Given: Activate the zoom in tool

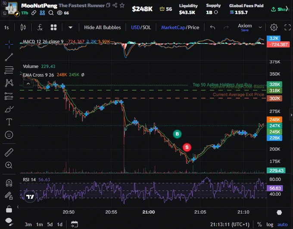Looking at the screenshot, I should [x=9, y=165].
